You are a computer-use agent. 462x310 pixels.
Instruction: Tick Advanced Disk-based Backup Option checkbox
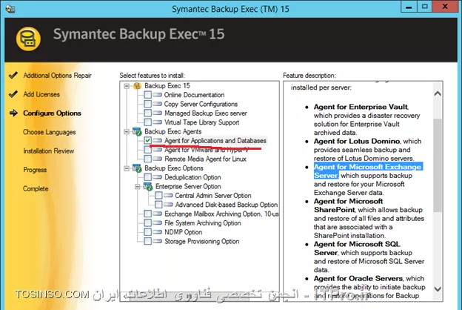tap(158, 205)
